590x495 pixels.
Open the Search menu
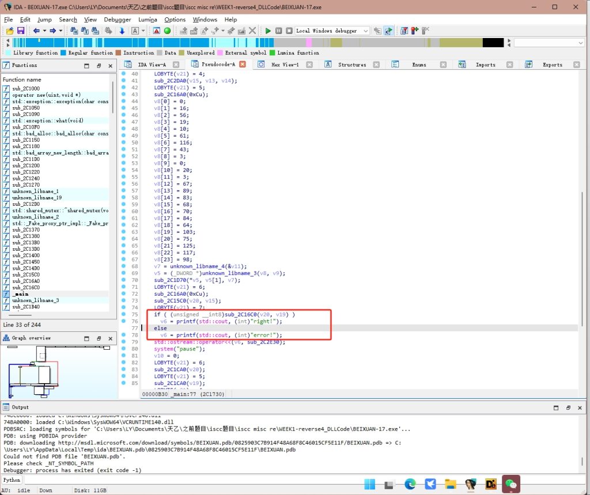[x=68, y=20]
